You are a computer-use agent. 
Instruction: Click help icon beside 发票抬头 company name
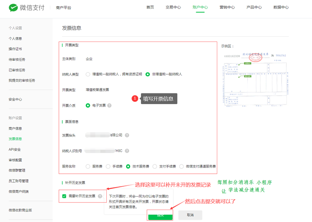click(x=127, y=135)
